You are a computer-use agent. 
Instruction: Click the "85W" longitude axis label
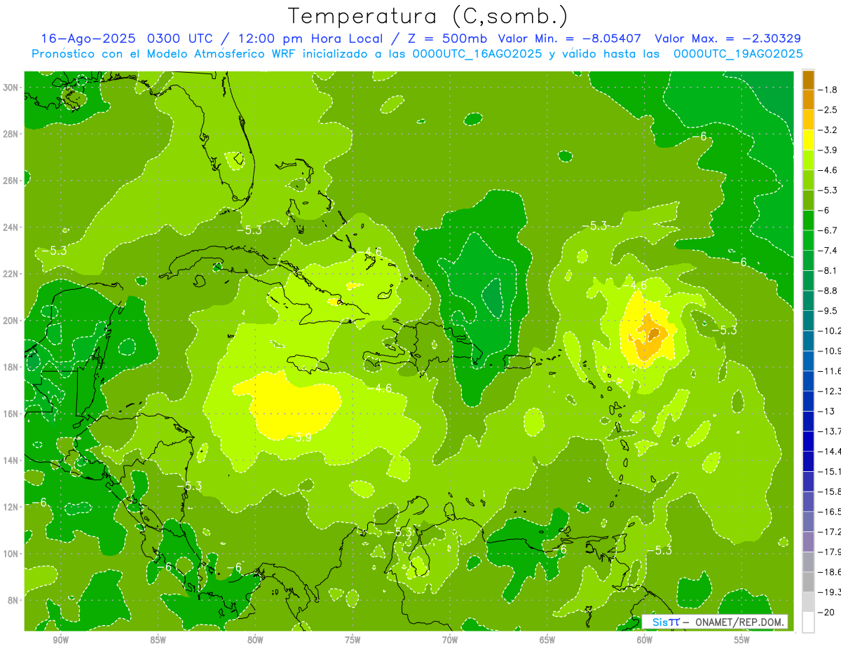(158, 640)
